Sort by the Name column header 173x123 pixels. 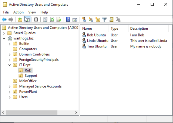pyautogui.click(x=95, y=29)
